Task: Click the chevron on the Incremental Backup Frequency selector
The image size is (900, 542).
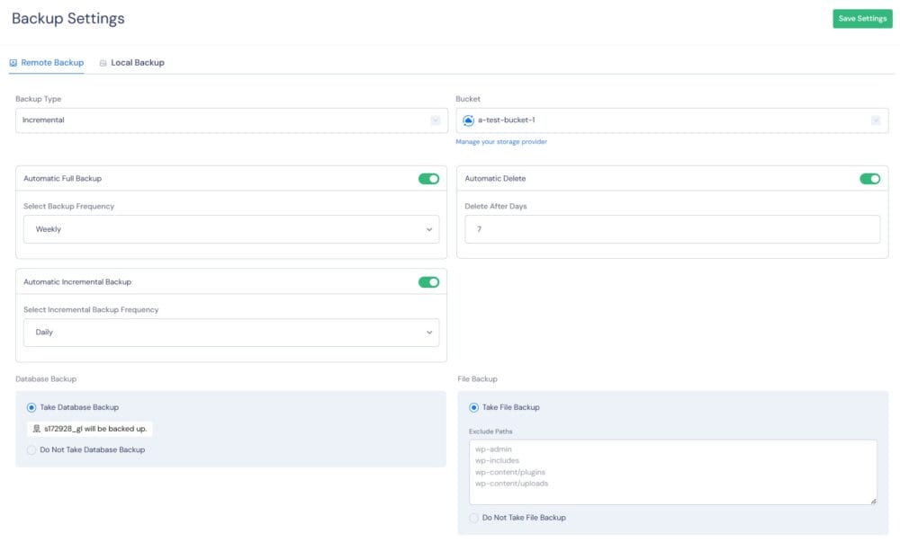Action: tap(429, 332)
